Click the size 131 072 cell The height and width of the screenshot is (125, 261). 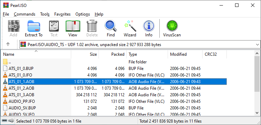pos(90,101)
